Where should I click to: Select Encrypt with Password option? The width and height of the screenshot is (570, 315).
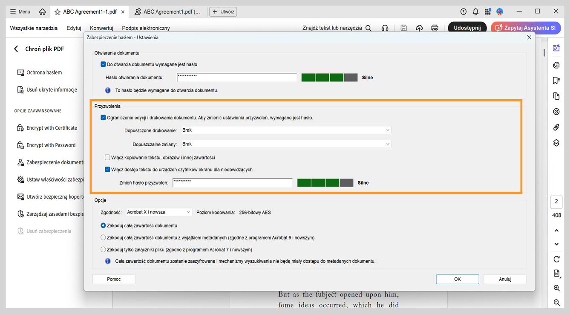(x=46, y=145)
